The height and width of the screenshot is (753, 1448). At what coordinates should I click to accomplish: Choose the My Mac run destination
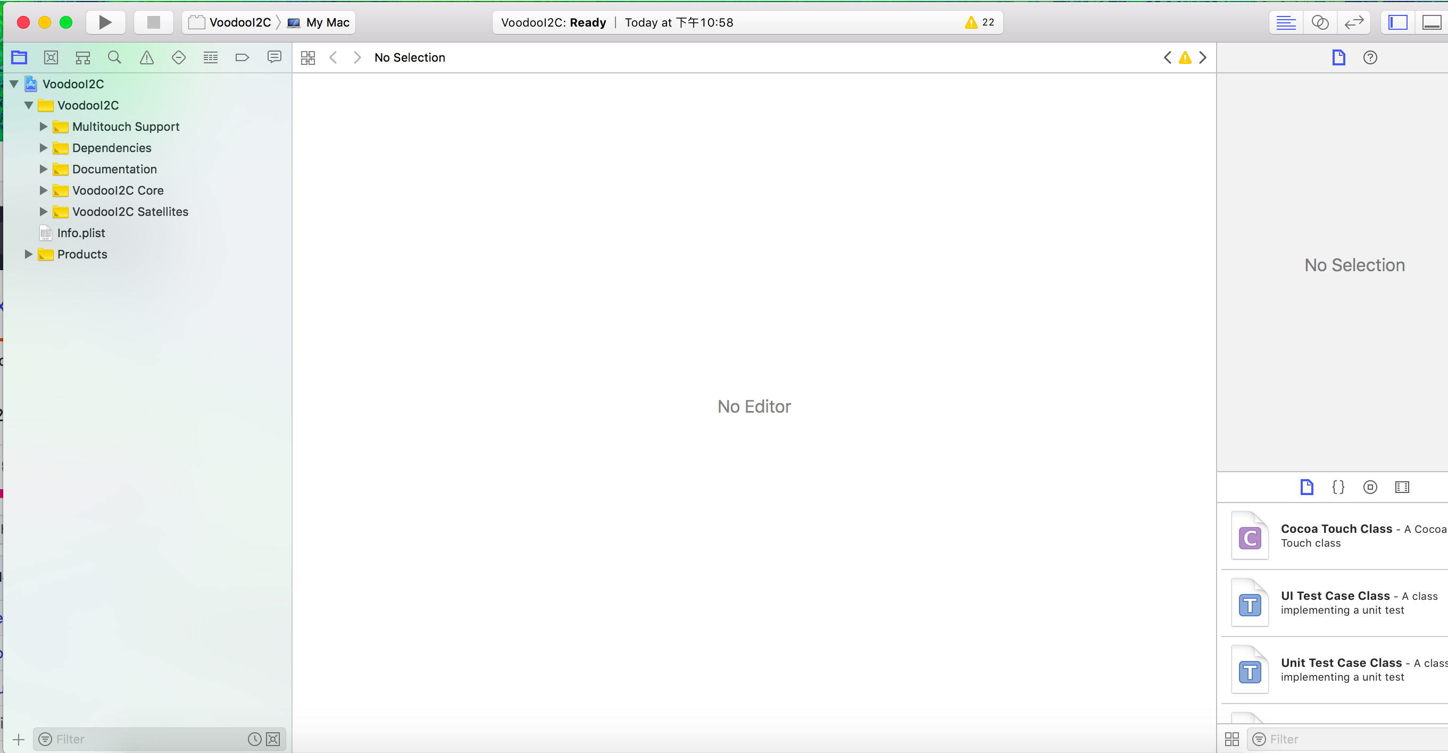point(319,22)
